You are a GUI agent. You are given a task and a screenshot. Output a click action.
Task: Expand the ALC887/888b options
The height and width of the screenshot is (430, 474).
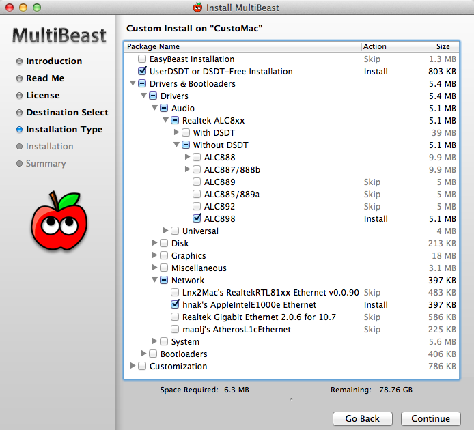(x=187, y=169)
